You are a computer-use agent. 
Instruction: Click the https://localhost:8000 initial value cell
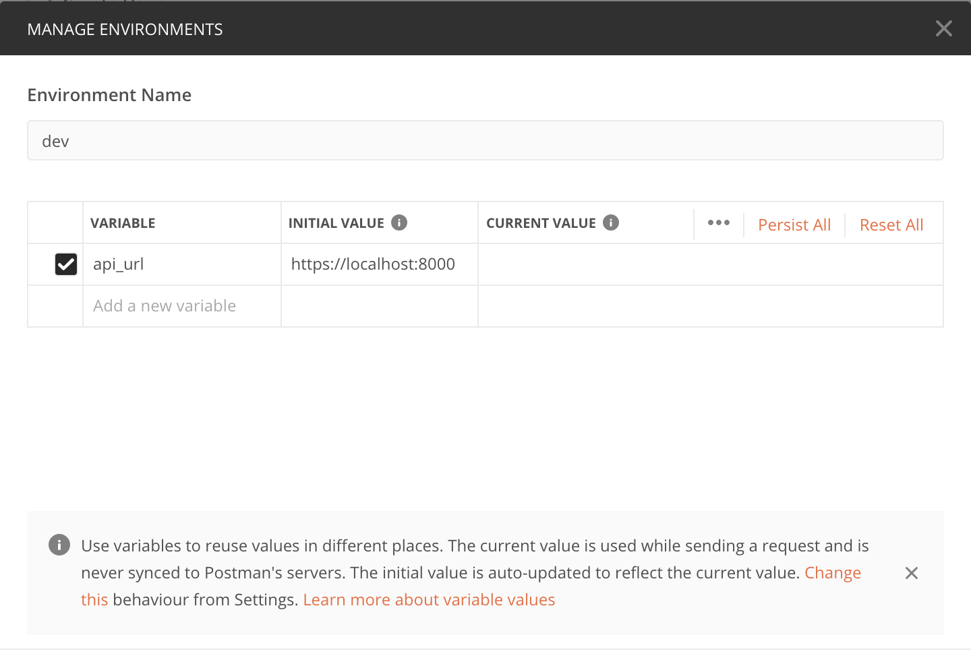tap(378, 264)
